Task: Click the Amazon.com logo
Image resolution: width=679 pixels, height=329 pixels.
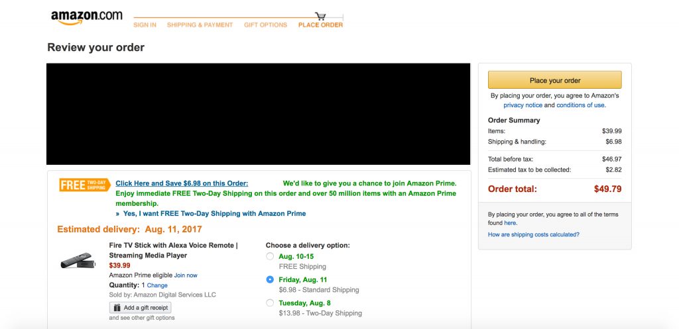Action: (x=86, y=17)
